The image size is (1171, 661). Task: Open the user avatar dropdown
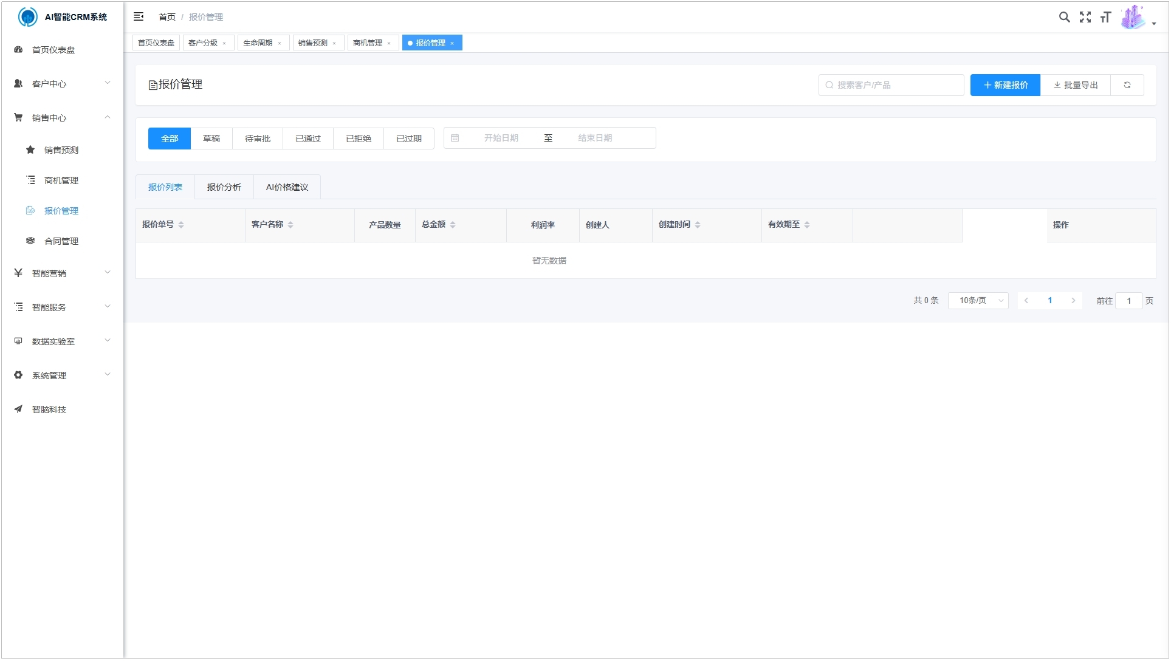(1138, 18)
